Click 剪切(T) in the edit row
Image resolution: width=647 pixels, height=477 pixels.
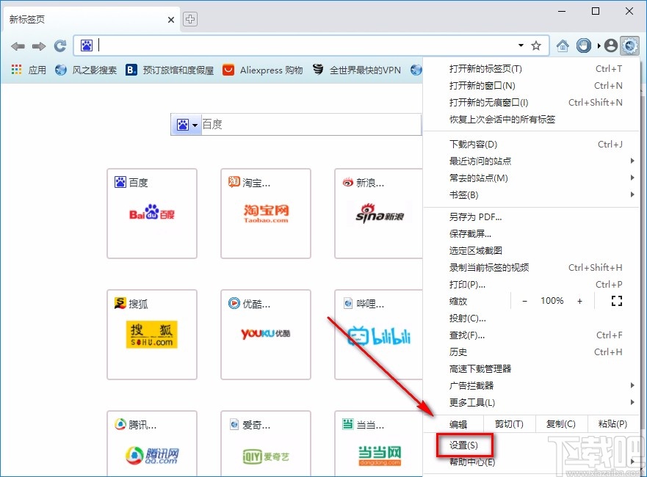(509, 424)
